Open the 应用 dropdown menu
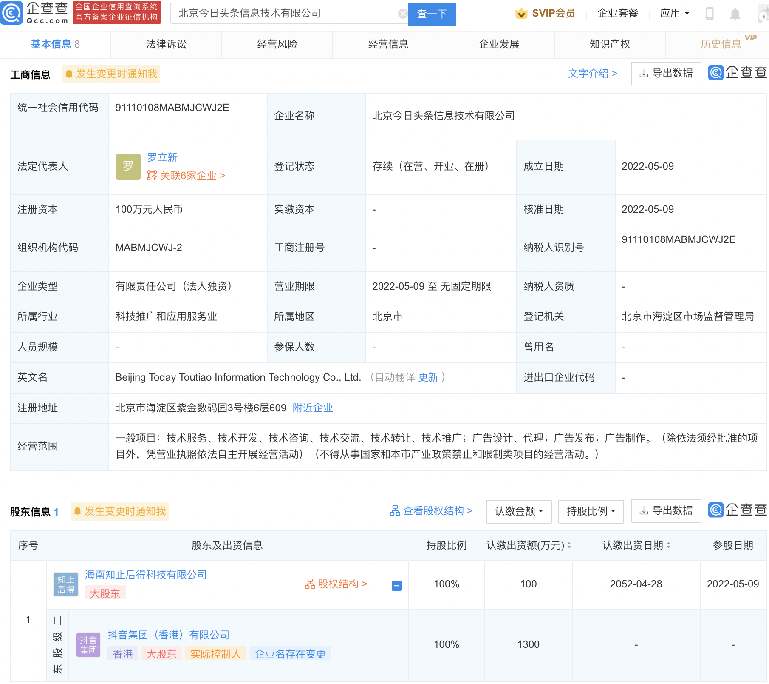 [x=674, y=13]
